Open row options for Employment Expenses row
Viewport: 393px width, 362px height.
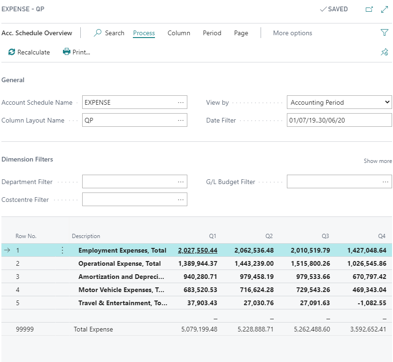[62, 250]
